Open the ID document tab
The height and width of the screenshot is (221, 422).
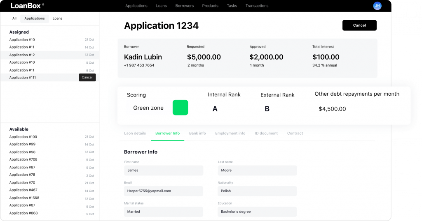[x=266, y=133]
